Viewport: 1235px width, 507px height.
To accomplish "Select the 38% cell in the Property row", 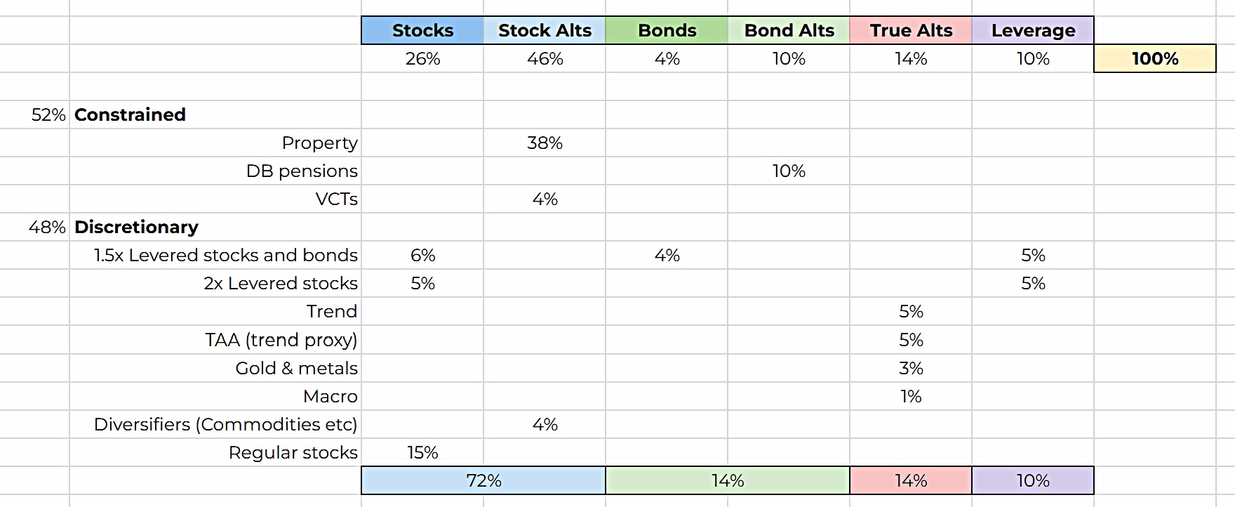I will pyautogui.click(x=545, y=143).
